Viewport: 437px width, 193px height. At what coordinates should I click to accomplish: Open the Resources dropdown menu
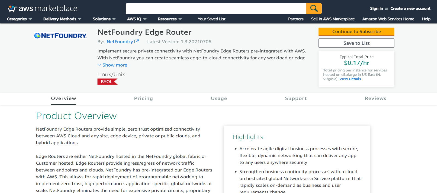170,19
